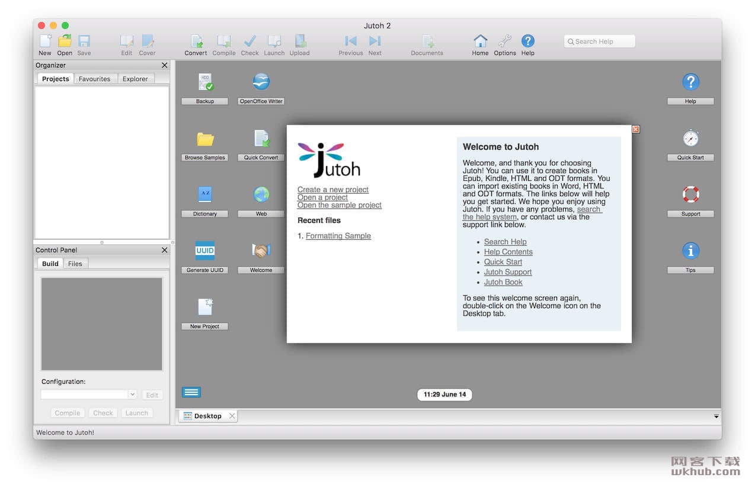Select the Tips info desktop icon

[691, 251]
